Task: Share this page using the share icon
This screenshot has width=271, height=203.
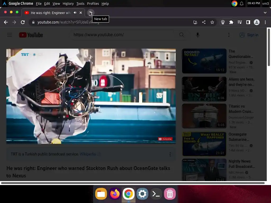Action: click(x=204, y=22)
